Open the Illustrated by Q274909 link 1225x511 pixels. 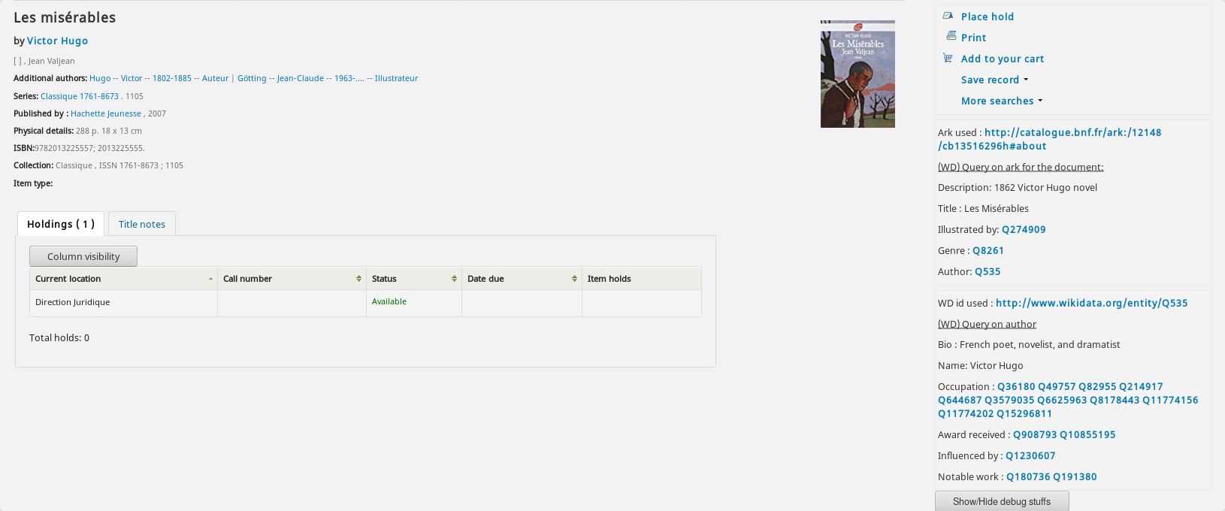pos(1023,229)
